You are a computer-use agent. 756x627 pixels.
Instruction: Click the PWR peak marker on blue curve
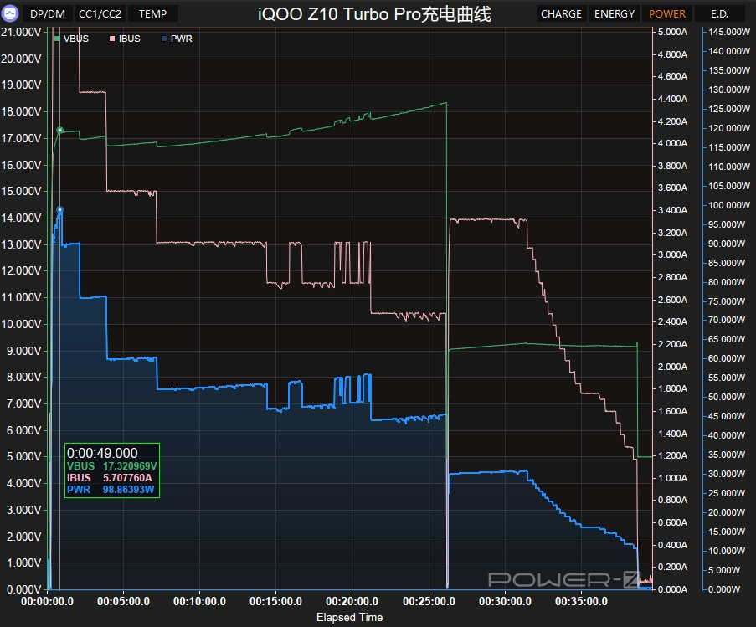click(59, 209)
